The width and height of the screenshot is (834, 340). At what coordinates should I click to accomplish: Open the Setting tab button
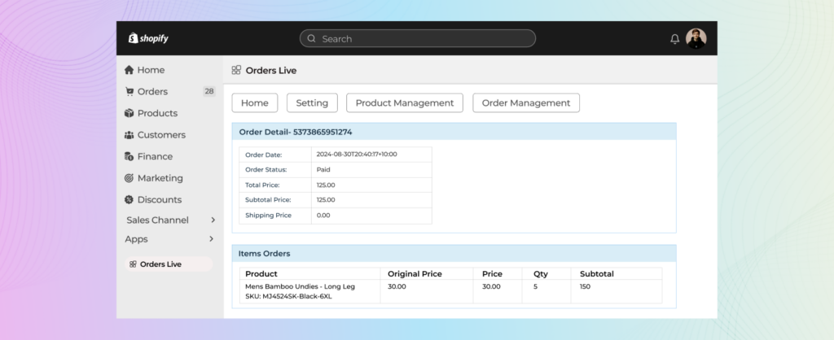tap(312, 103)
